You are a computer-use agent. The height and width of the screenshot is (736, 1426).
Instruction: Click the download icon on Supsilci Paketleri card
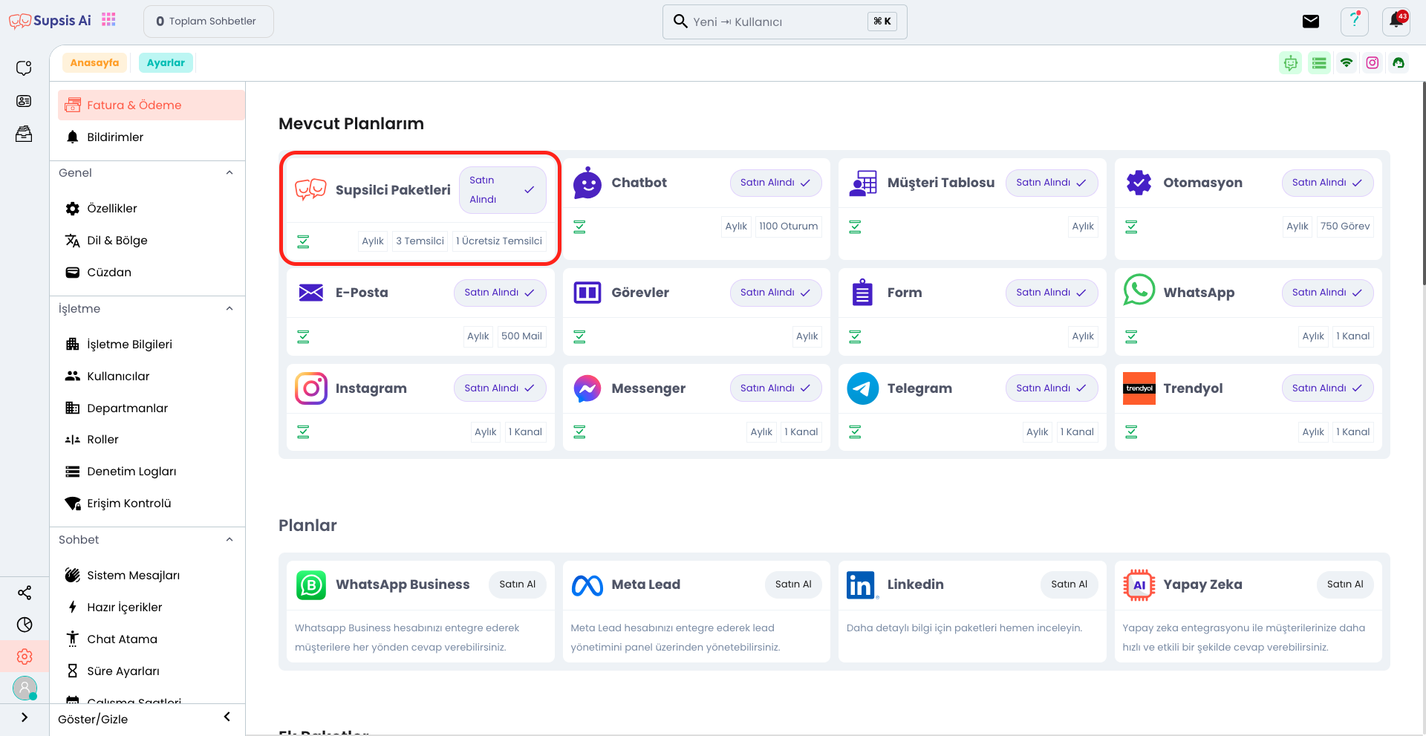(x=303, y=241)
